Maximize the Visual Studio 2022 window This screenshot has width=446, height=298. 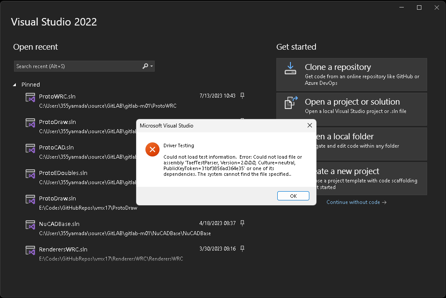click(x=419, y=7)
